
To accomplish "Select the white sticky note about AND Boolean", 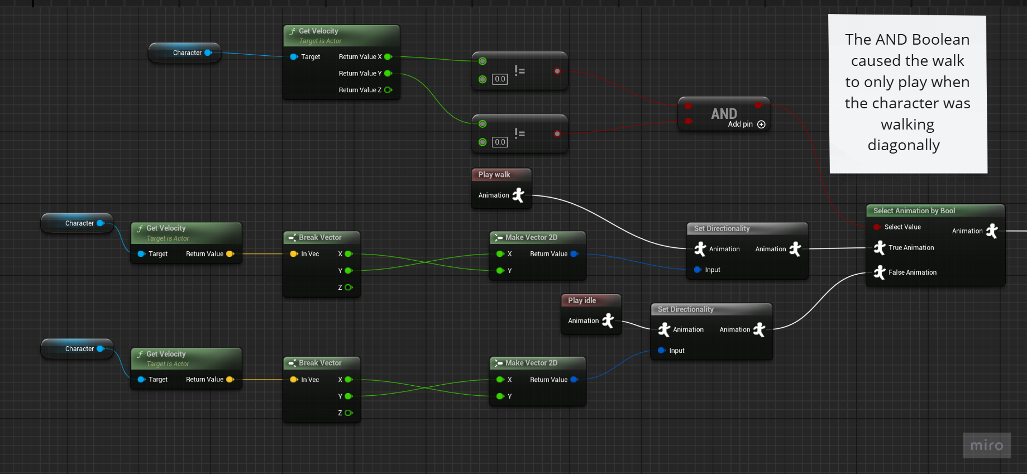I will click(907, 93).
